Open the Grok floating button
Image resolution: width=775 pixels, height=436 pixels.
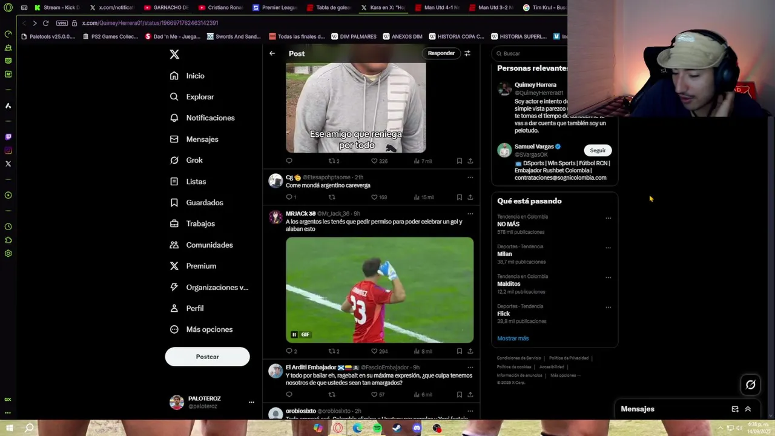click(x=750, y=385)
